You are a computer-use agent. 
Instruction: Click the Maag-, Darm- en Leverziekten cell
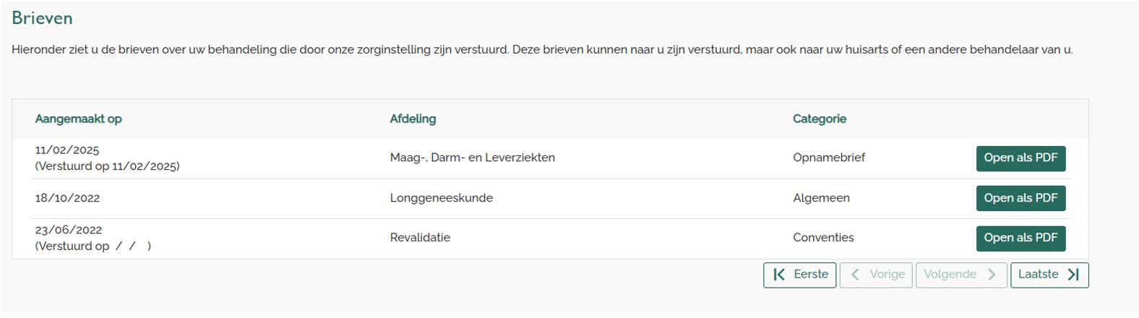coord(472,158)
